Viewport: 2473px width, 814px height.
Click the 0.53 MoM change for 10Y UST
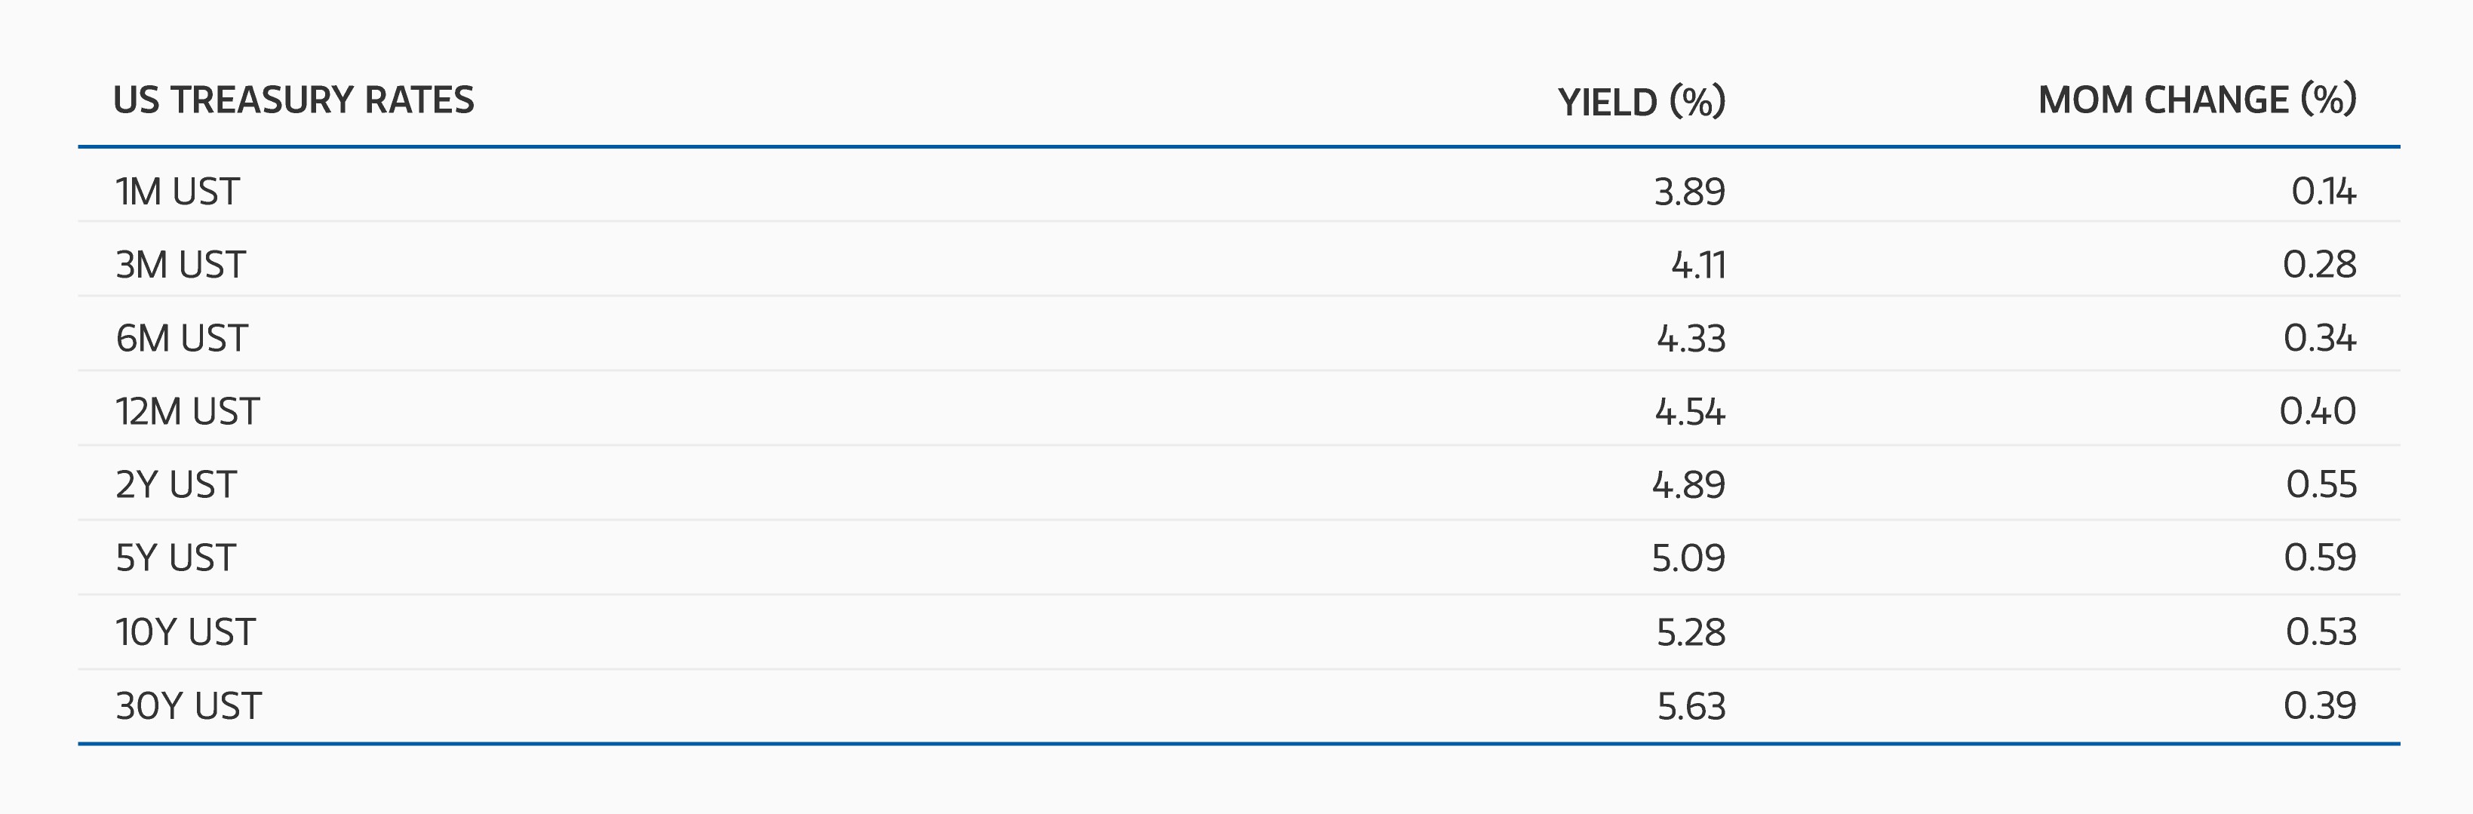click(2321, 631)
